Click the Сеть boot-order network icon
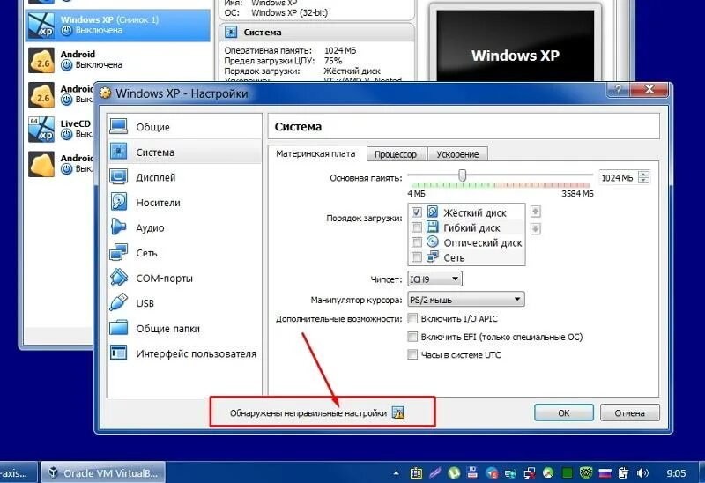The height and width of the screenshot is (483, 705). [433, 256]
